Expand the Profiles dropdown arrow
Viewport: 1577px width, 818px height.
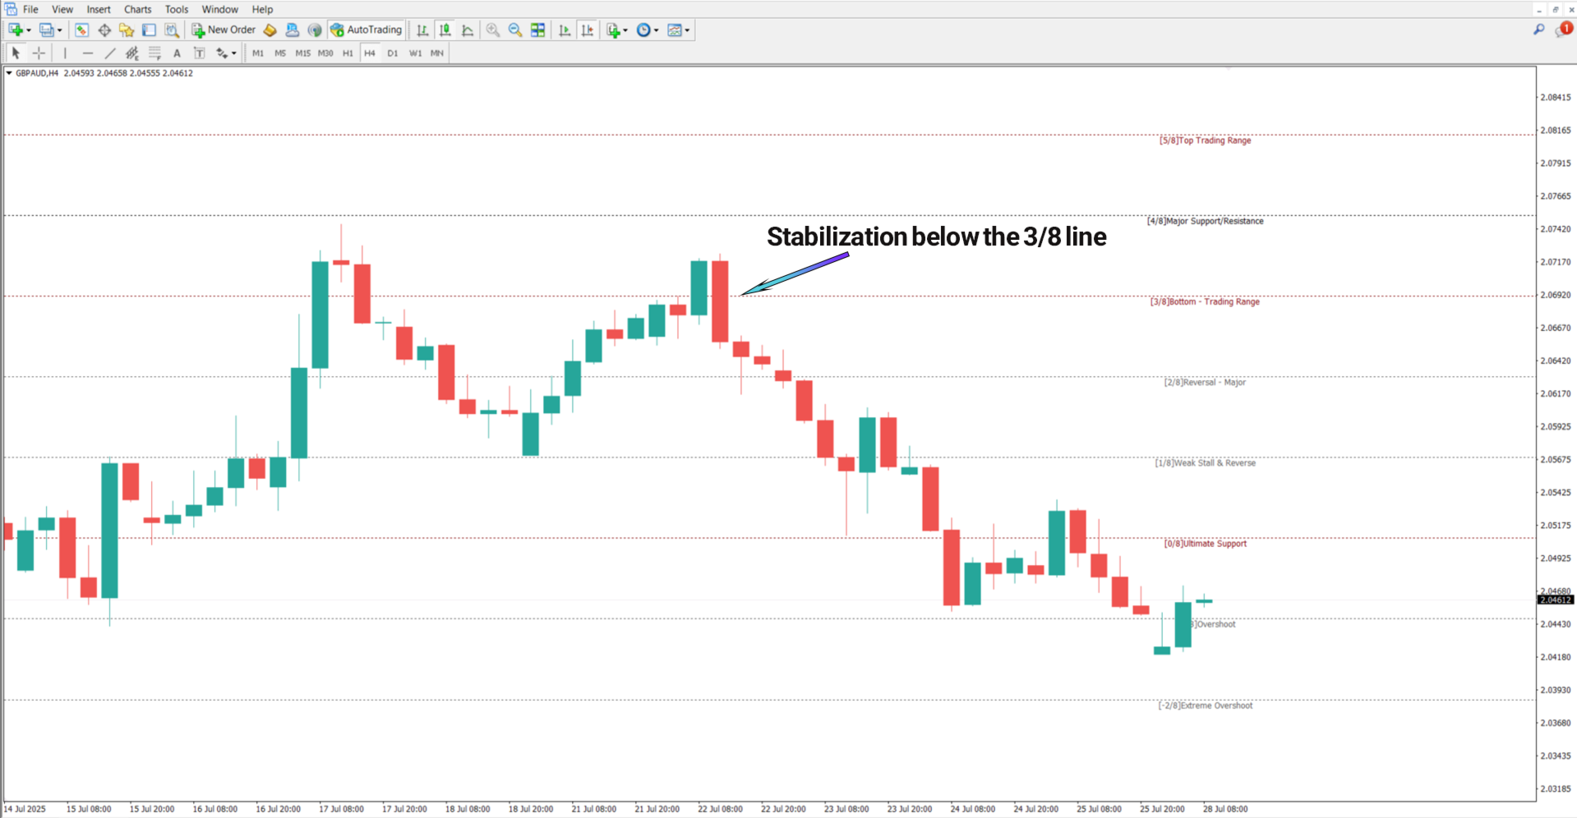click(59, 30)
